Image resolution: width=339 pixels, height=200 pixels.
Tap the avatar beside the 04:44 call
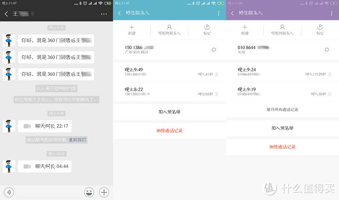coord(9,166)
